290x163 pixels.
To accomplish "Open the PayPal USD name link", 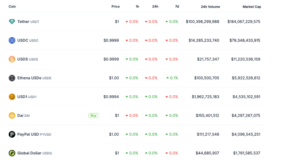I will [34, 135].
